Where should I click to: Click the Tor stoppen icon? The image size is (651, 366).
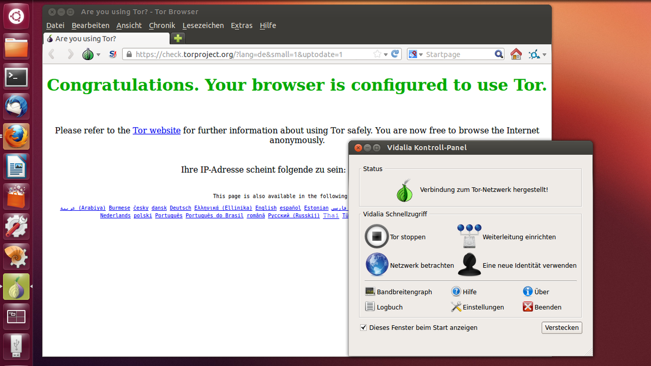tap(377, 236)
